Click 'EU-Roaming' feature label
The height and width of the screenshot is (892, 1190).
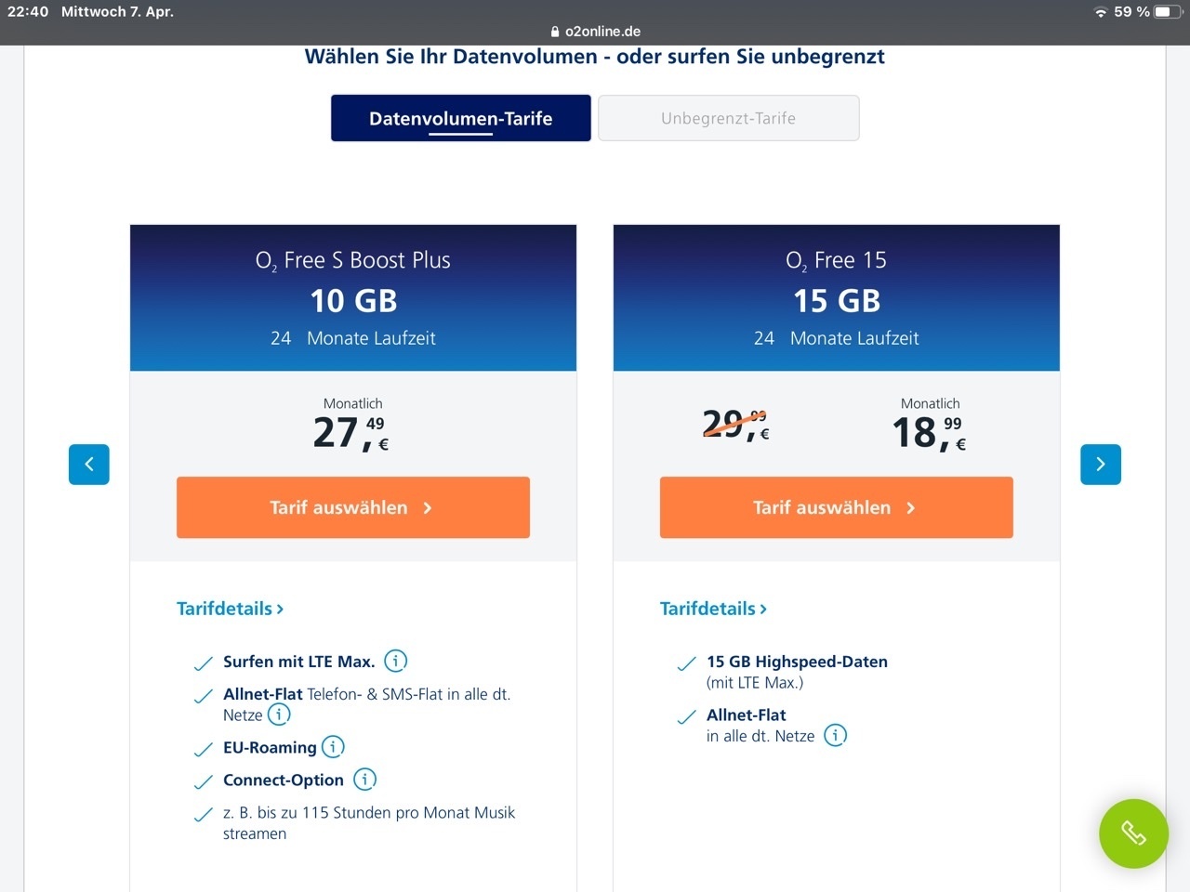(x=270, y=747)
